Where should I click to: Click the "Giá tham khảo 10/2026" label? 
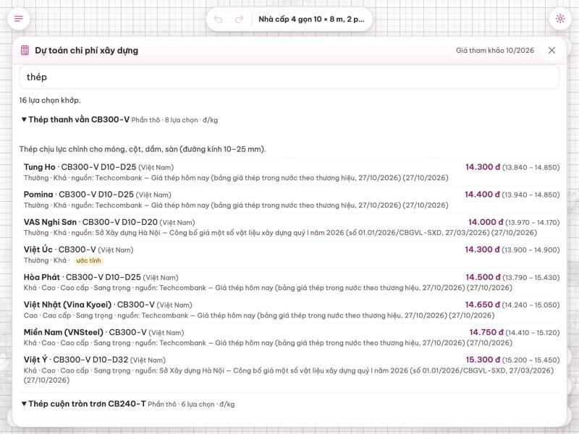495,51
